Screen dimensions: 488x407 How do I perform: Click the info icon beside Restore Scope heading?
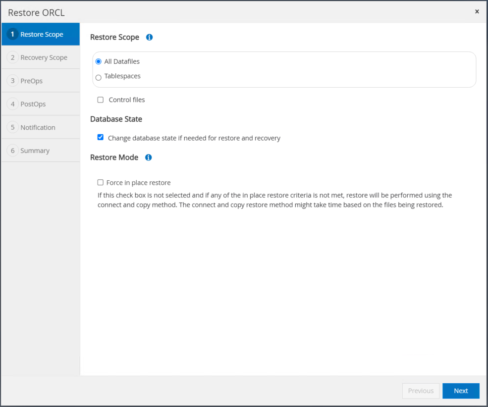tap(149, 37)
